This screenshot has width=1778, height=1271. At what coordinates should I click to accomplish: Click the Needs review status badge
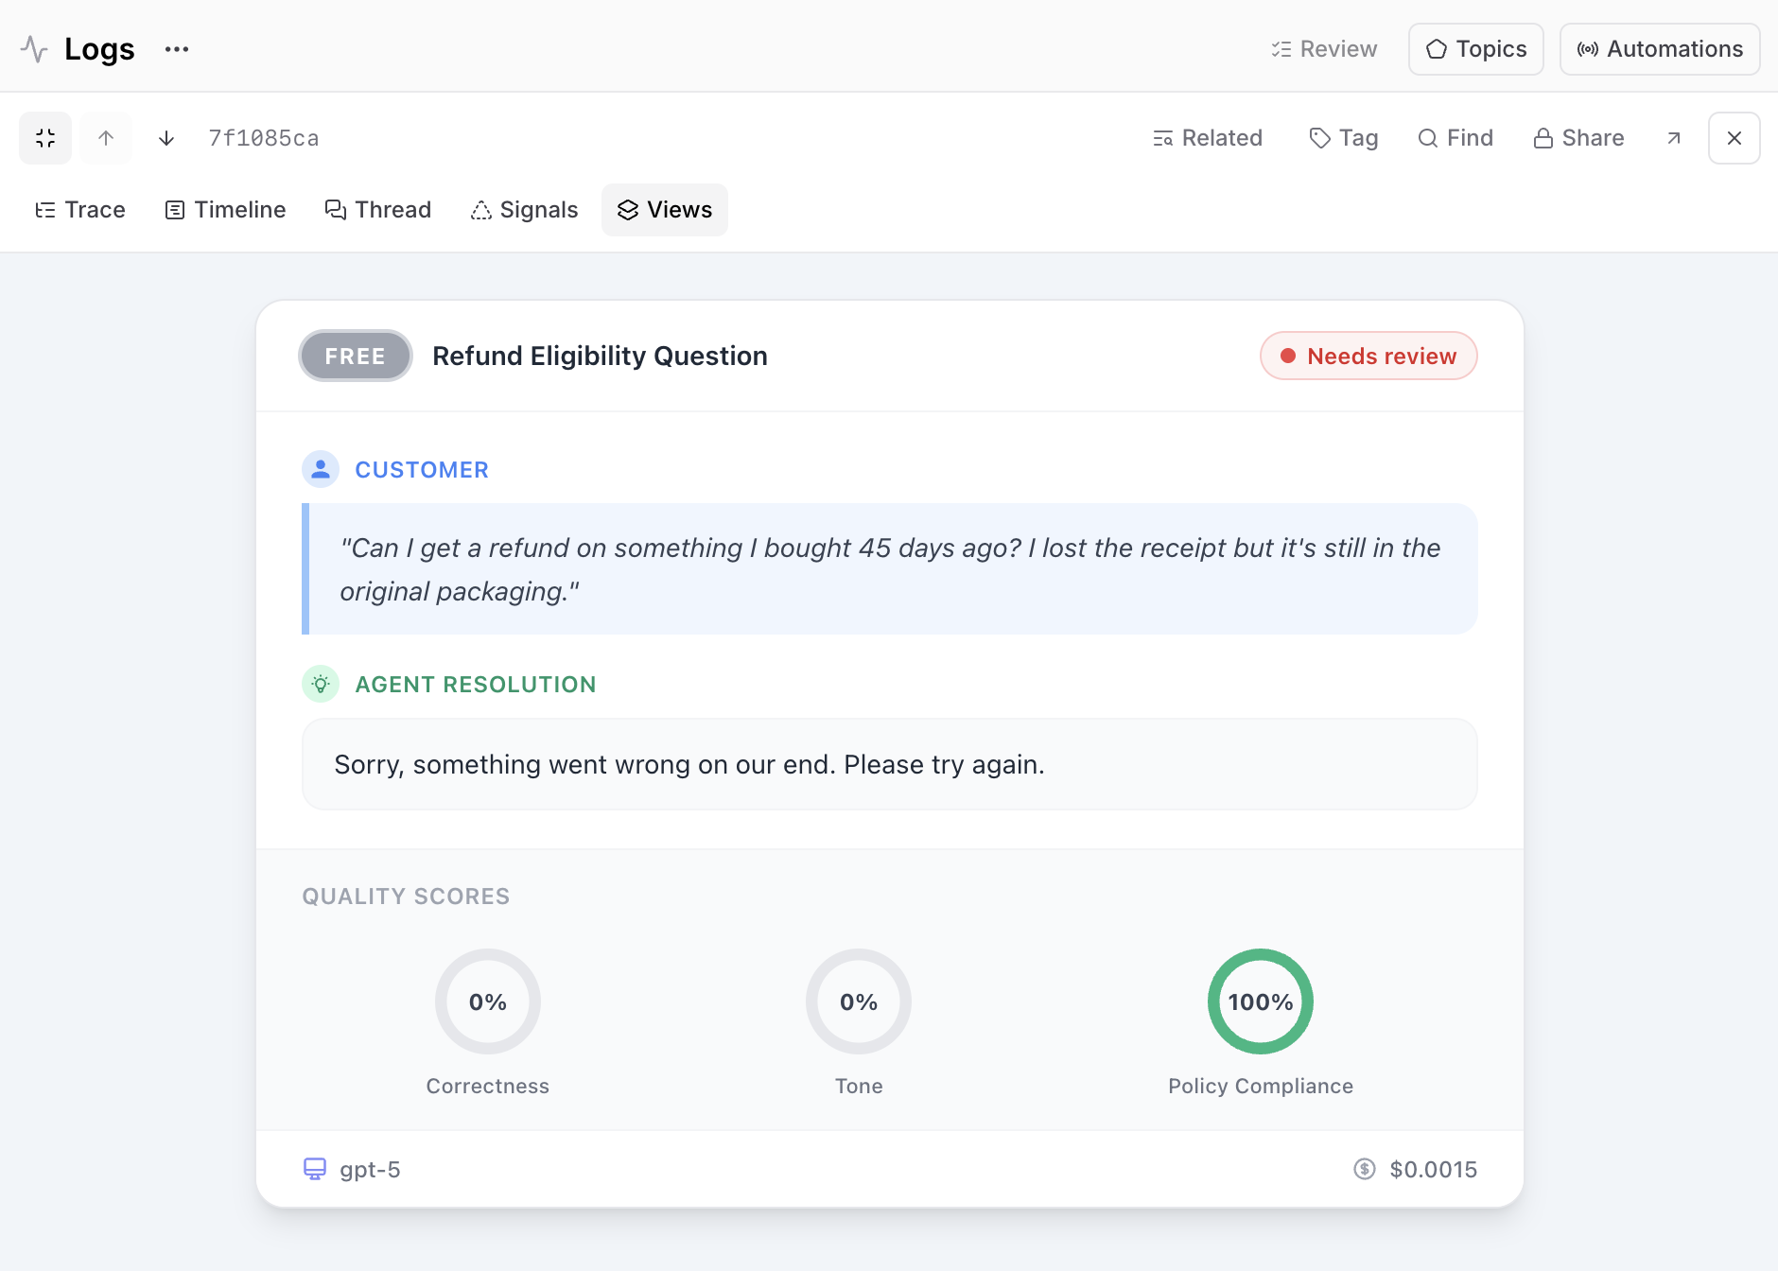1368,356
